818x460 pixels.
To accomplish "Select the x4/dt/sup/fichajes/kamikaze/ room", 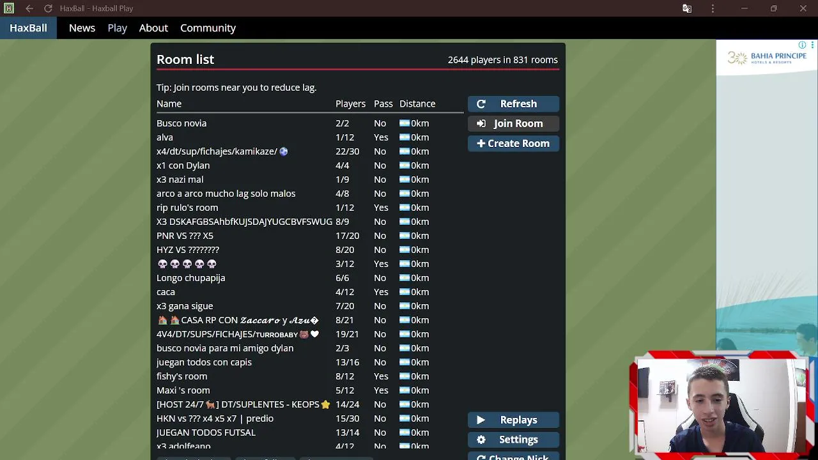I will 310,151.
